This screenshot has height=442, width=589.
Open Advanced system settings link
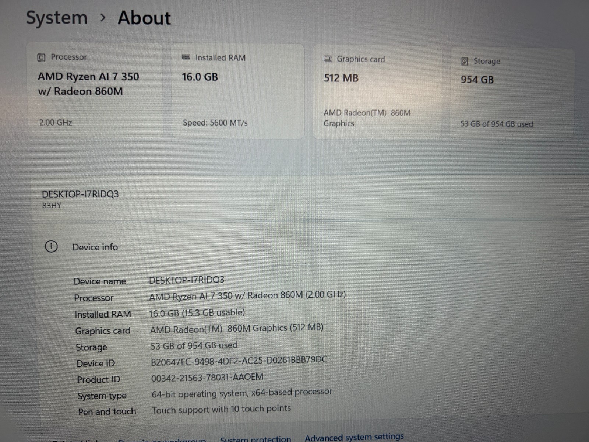tap(354, 437)
